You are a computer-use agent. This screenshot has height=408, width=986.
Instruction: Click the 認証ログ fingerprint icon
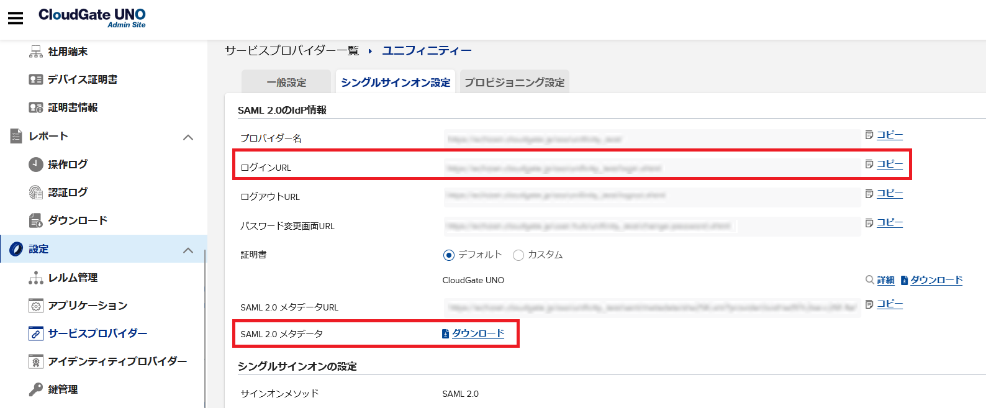(36, 193)
